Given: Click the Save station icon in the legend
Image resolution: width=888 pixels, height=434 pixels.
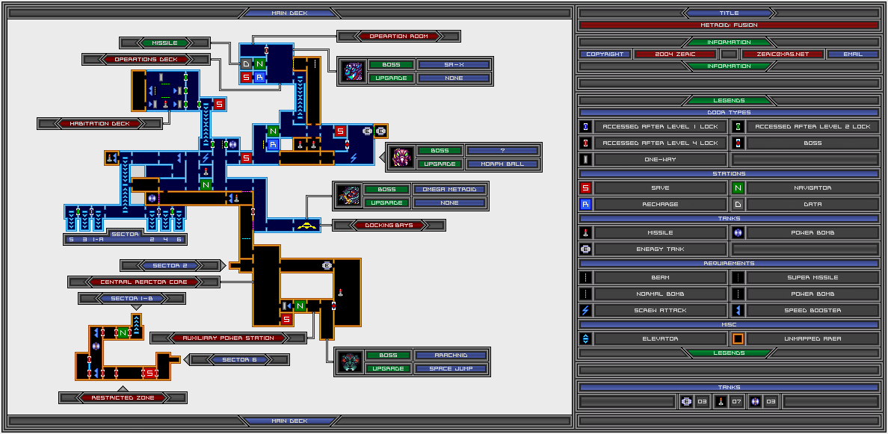Looking at the screenshot, I should click(586, 188).
